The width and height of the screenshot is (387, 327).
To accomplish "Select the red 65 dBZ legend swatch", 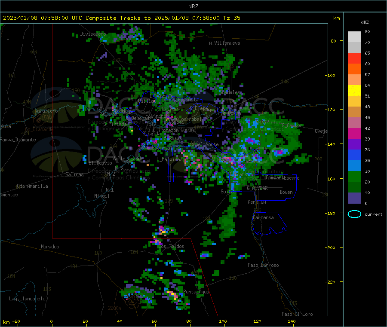I will tap(354, 58).
